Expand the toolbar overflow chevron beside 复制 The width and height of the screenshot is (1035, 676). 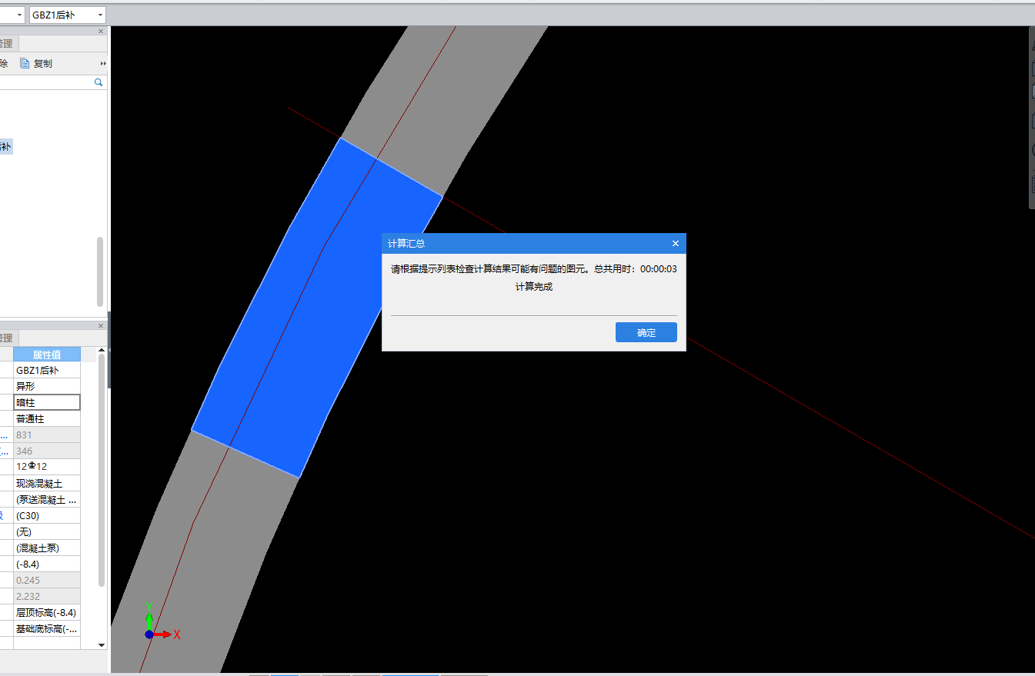[103, 63]
